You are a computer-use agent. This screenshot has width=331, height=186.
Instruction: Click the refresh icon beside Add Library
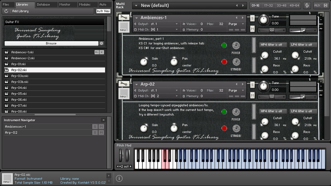pyautogui.click(x=6, y=11)
